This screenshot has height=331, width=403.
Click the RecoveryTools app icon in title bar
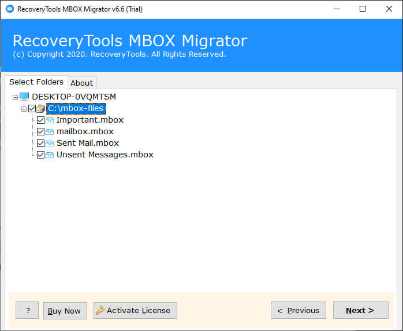(9, 9)
